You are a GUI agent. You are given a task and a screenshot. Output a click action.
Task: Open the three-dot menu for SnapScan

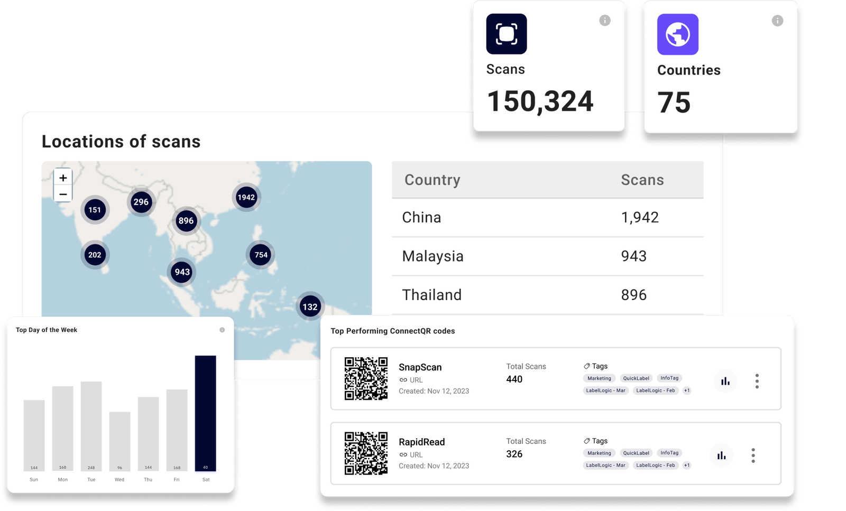757,380
